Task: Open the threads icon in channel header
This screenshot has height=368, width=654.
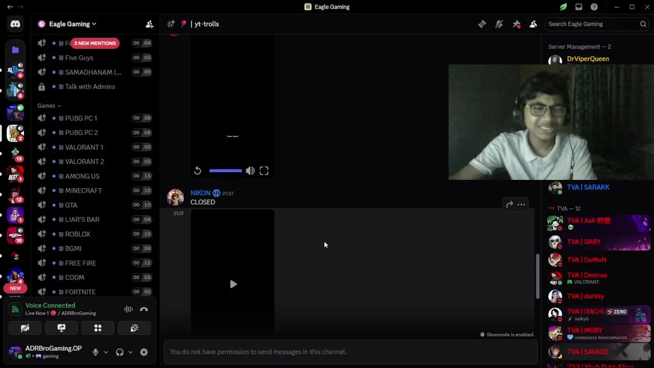Action: pos(482,24)
